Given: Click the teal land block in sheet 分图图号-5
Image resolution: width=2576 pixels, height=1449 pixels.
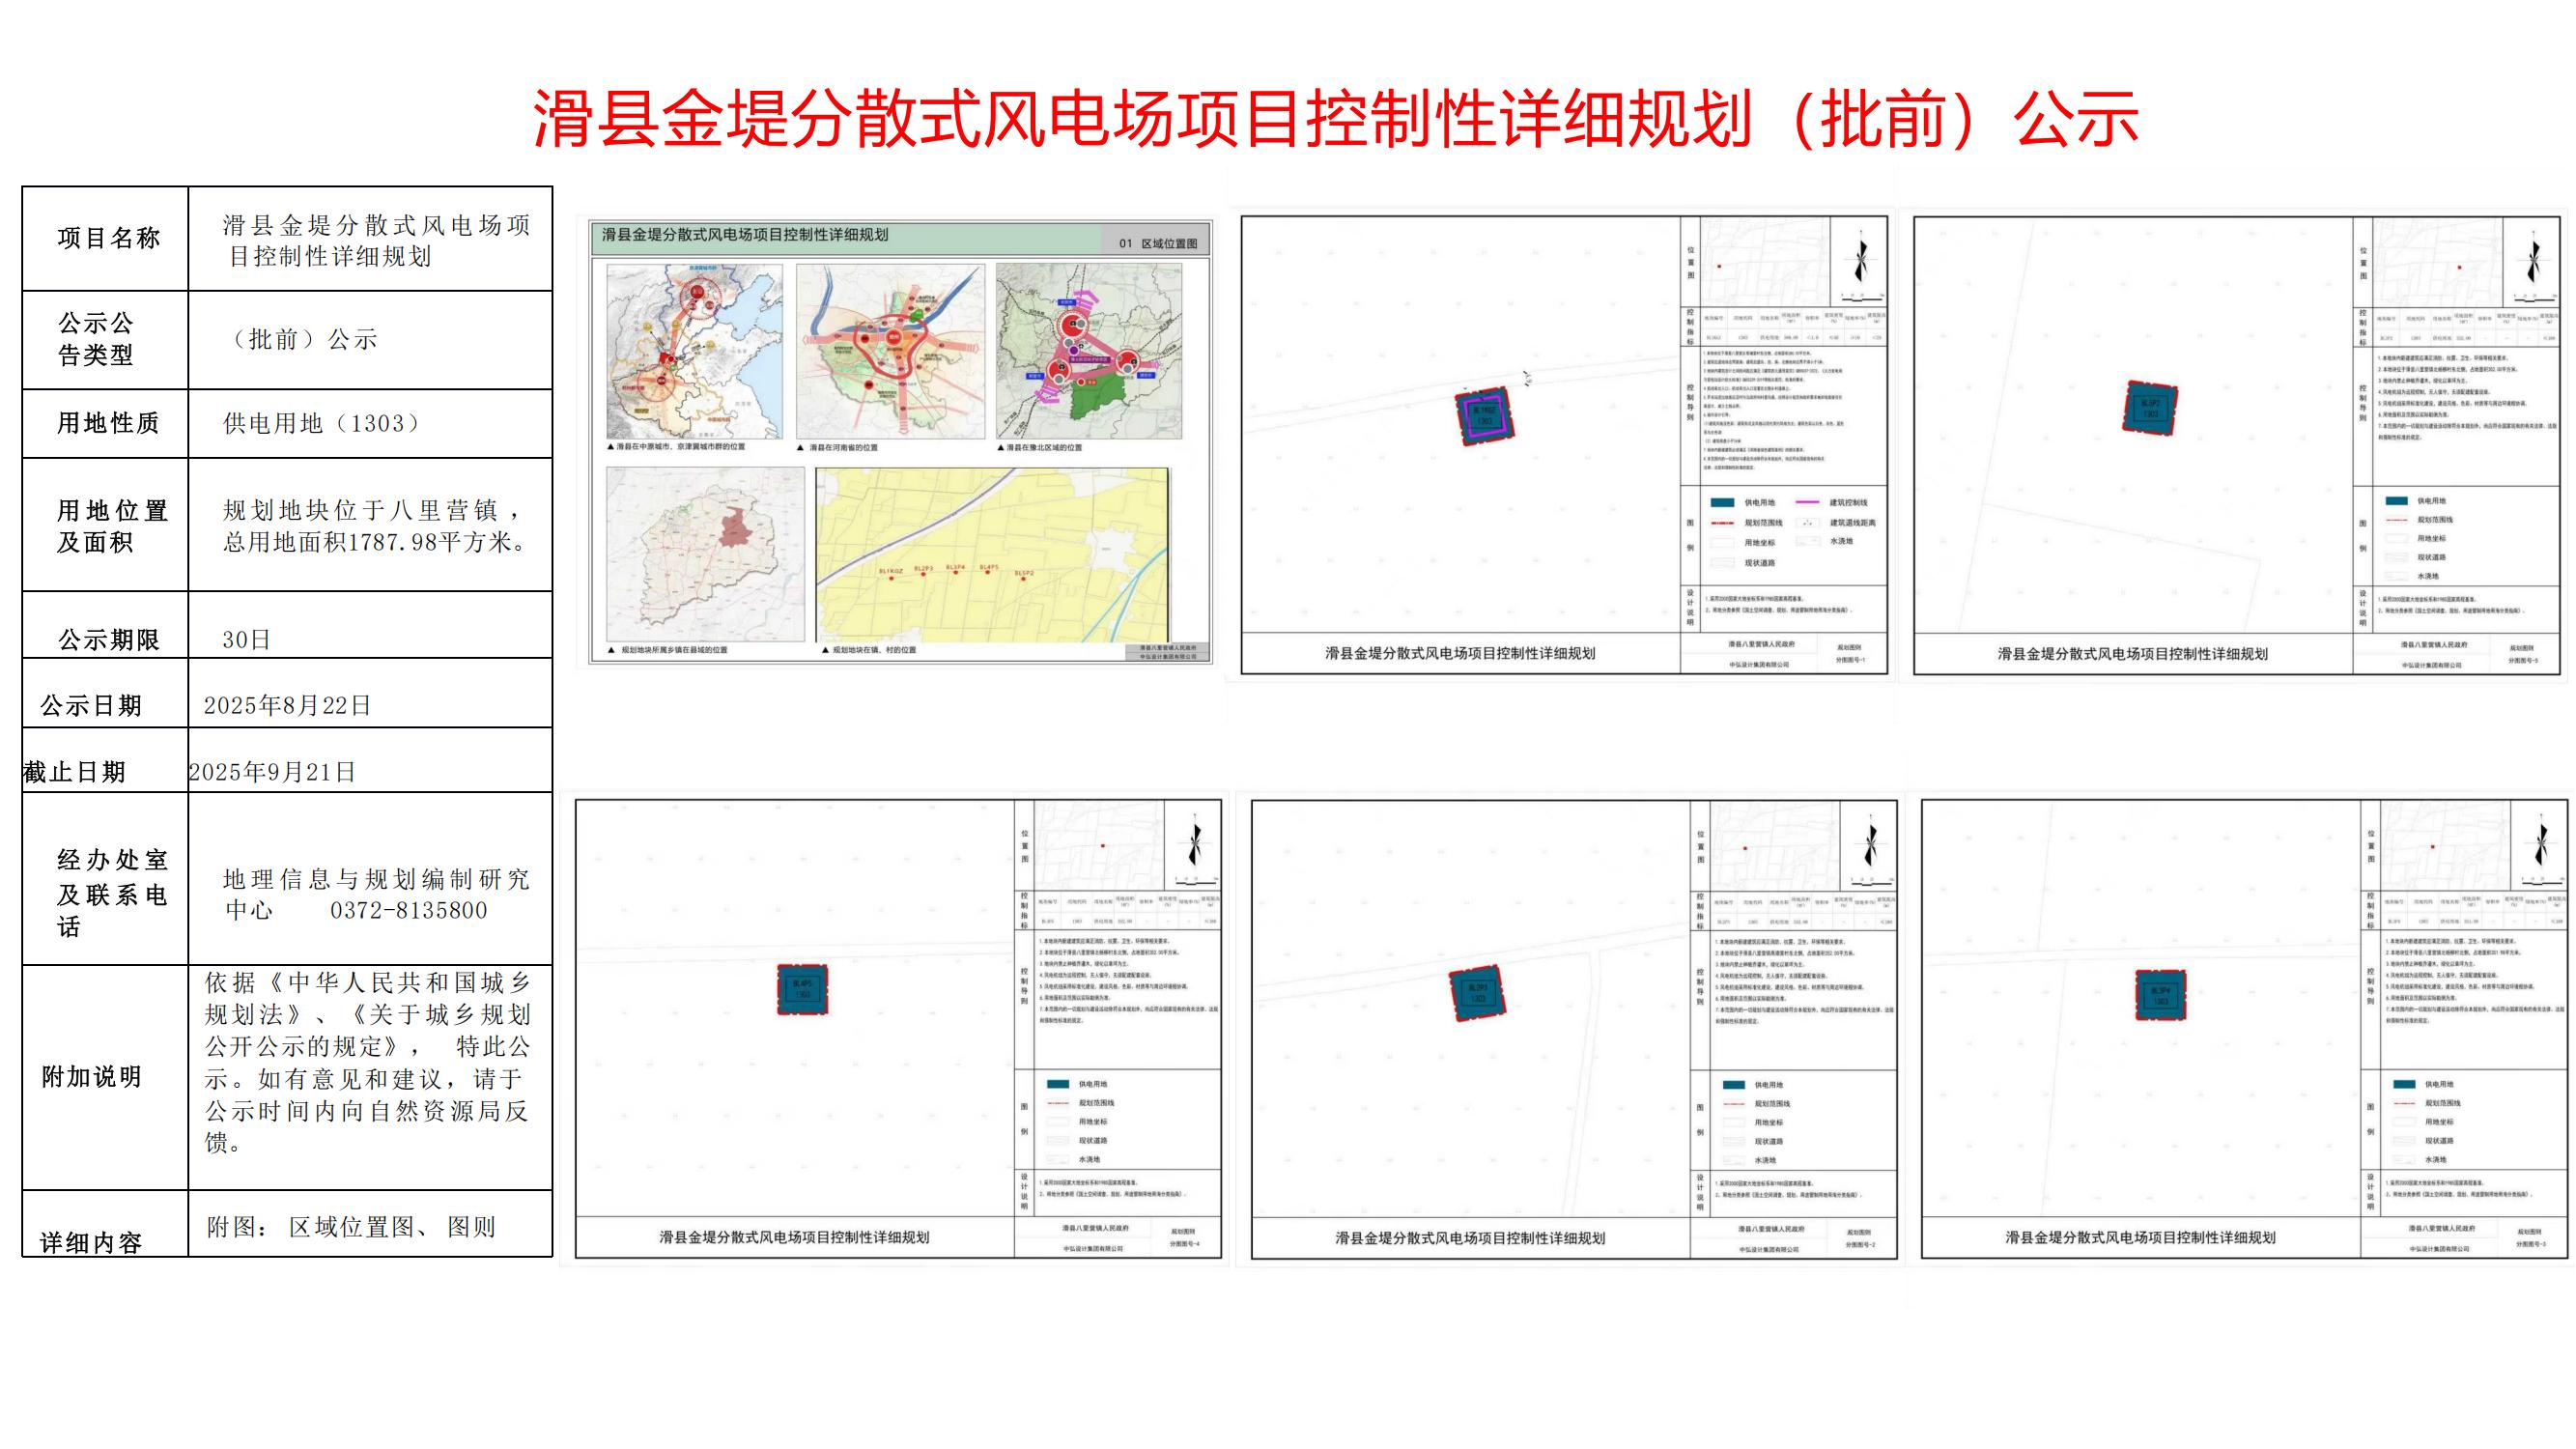Looking at the screenshot, I should point(2149,407).
